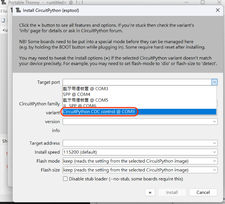Enable Disable stub loader checkbox
Screen dimensions: 225x204
[x=65, y=179]
